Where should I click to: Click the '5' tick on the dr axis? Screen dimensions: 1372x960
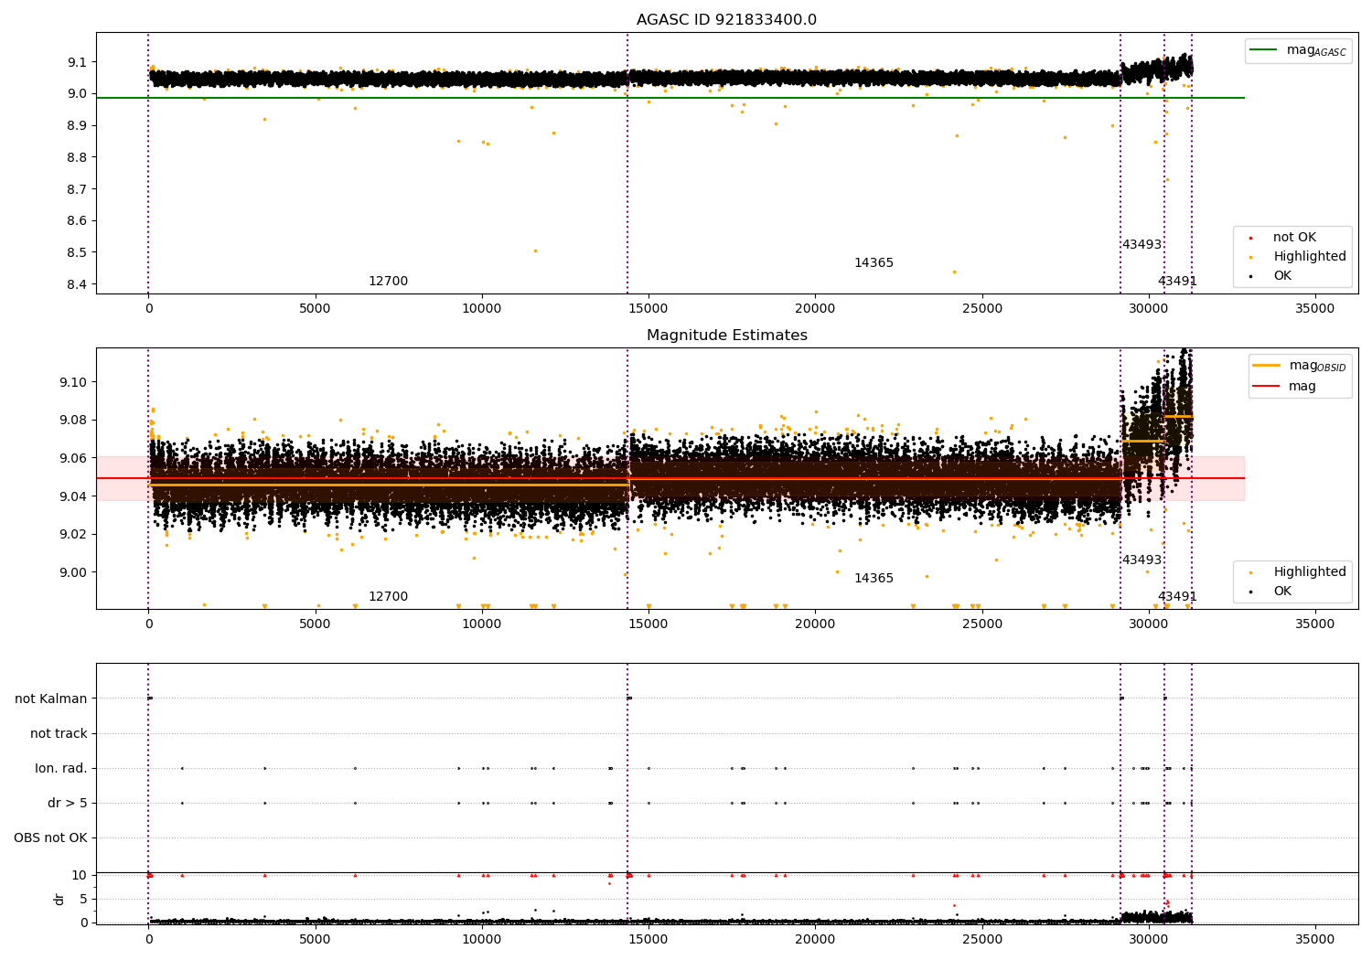[84, 899]
